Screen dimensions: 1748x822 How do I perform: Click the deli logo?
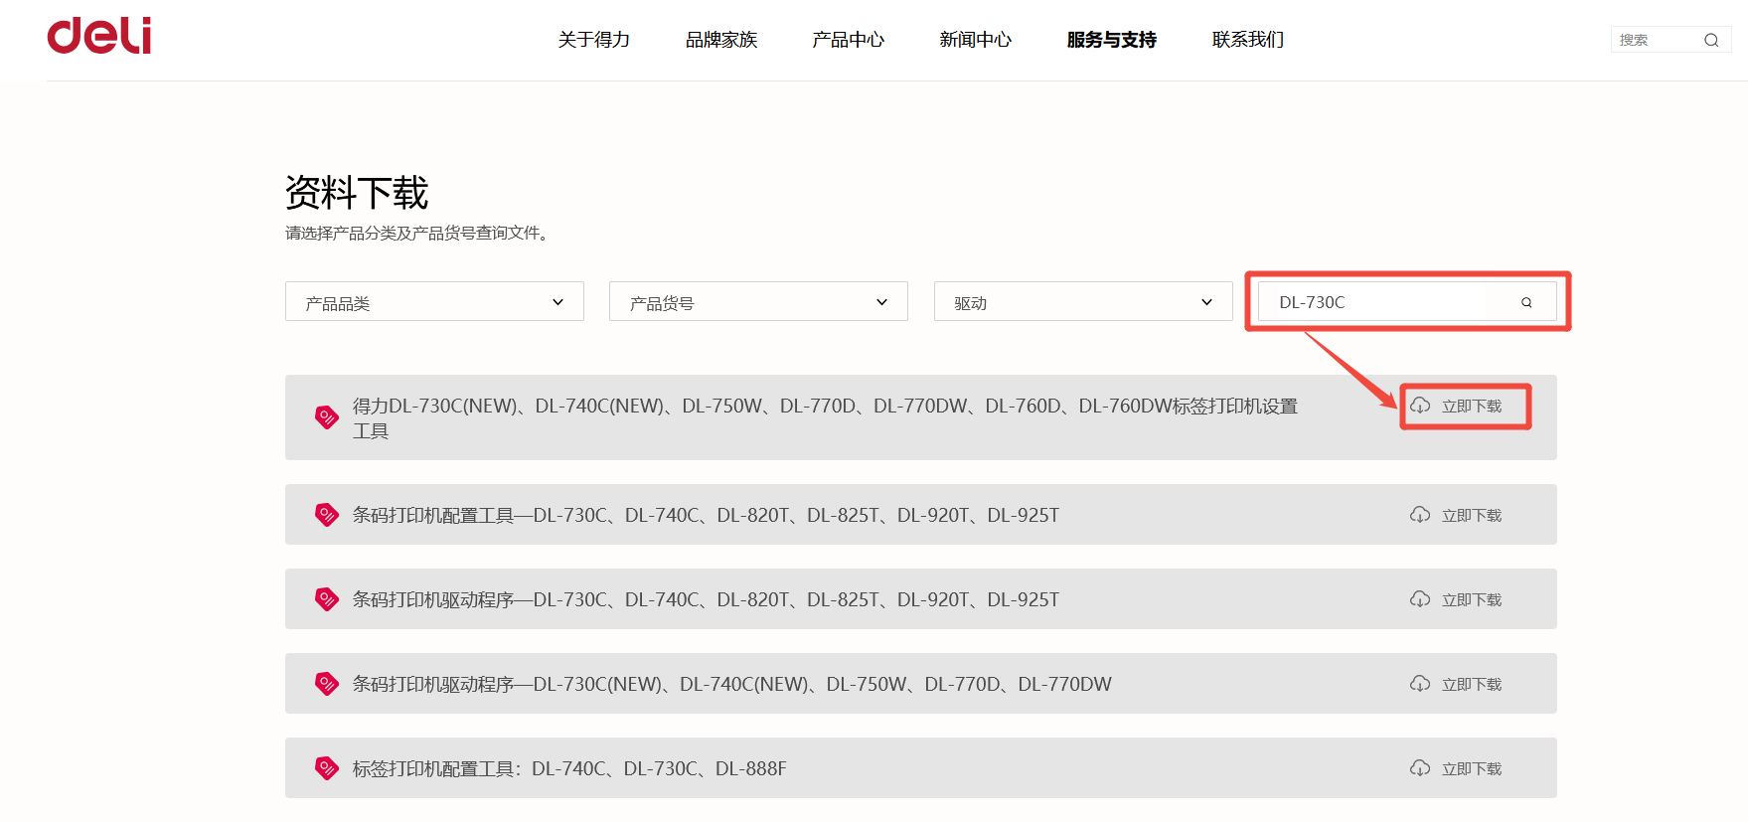point(99,36)
